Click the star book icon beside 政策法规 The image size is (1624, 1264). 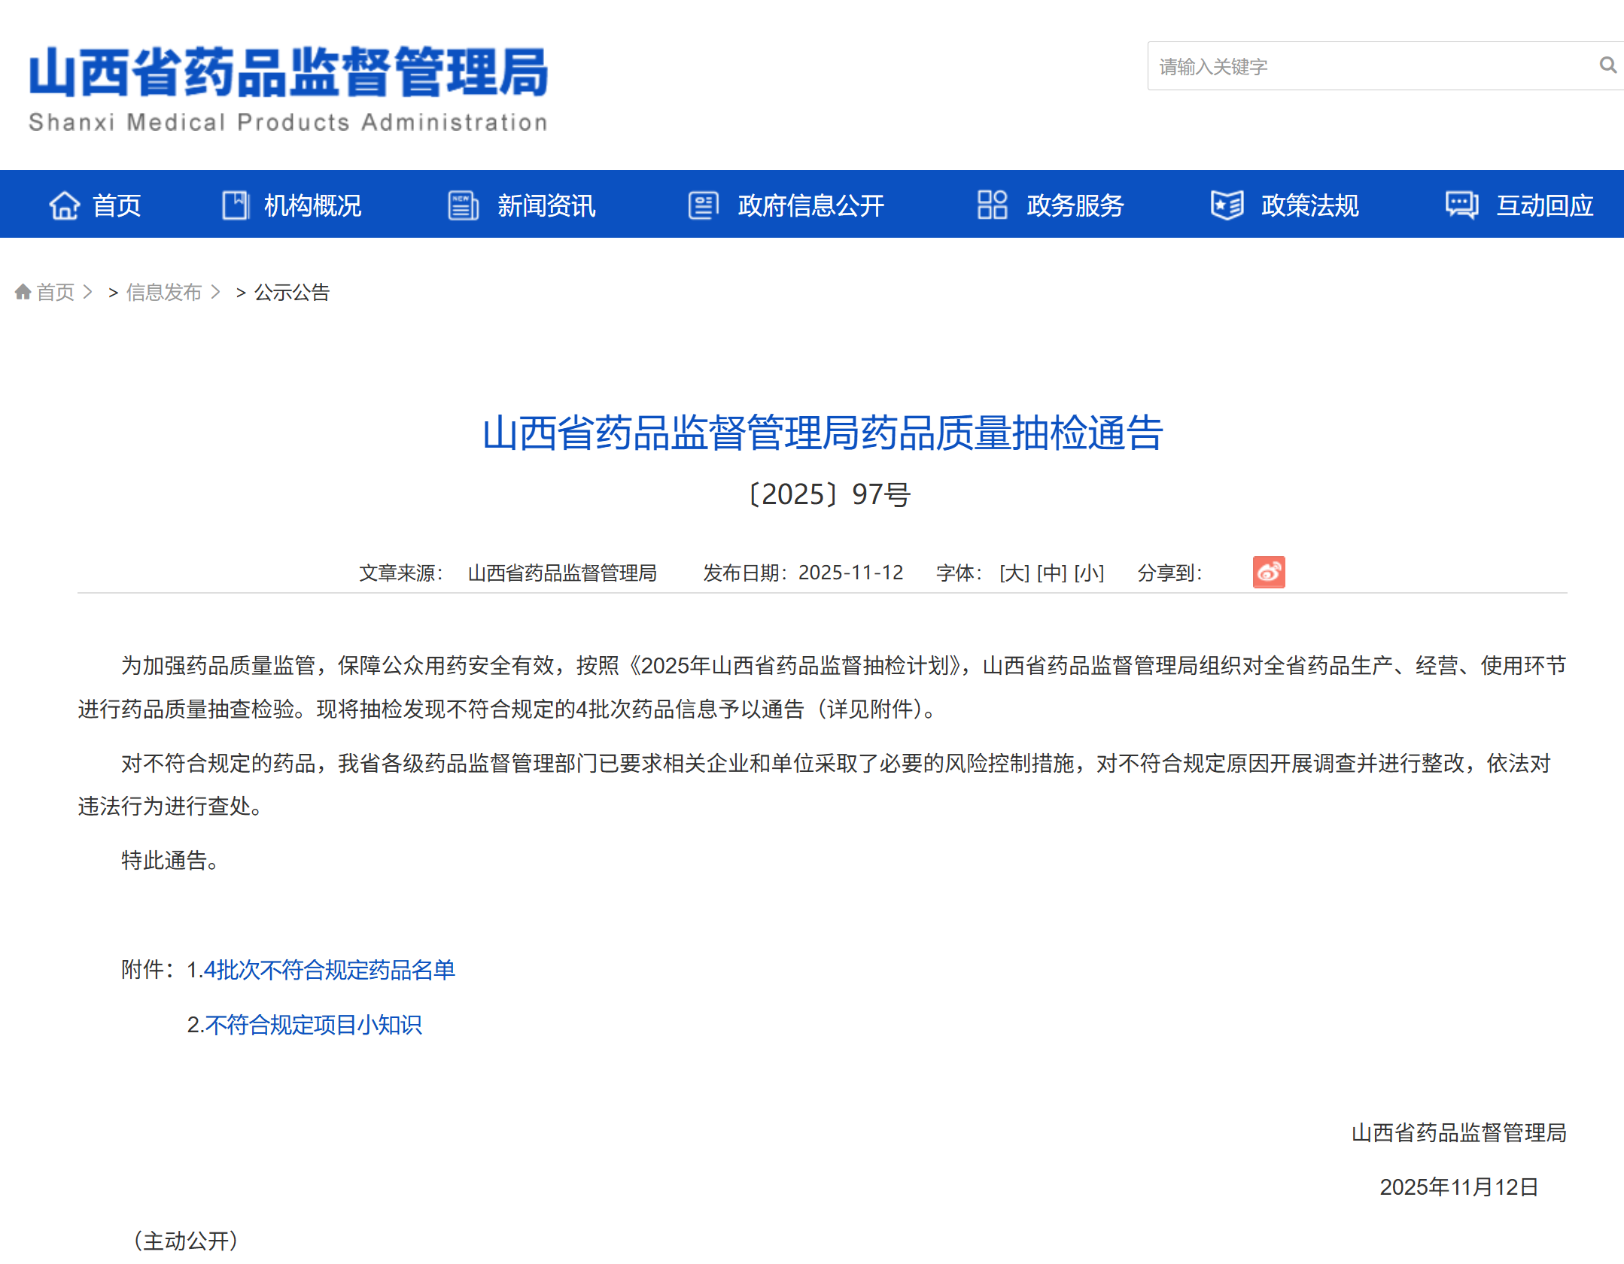point(1227,205)
